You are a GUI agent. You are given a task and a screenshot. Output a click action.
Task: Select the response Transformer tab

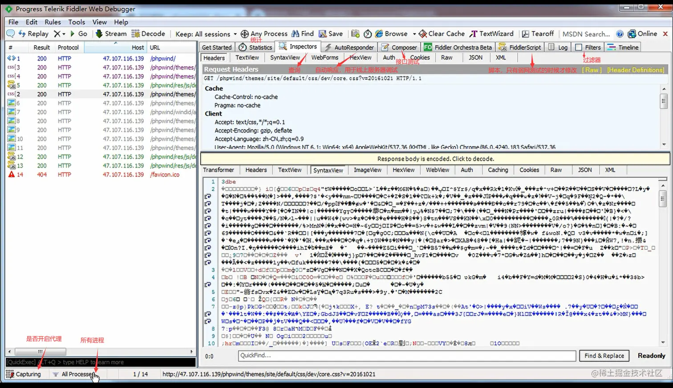[219, 170]
